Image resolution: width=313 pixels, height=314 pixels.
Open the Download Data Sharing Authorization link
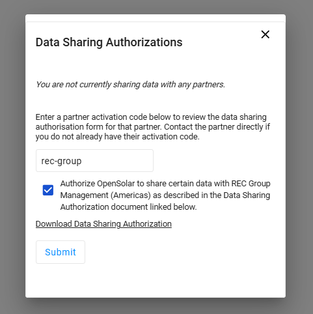103,224
